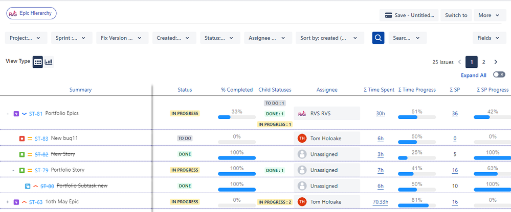
Task: Click the medium priority icon beside ST-83
Action: coord(30,138)
